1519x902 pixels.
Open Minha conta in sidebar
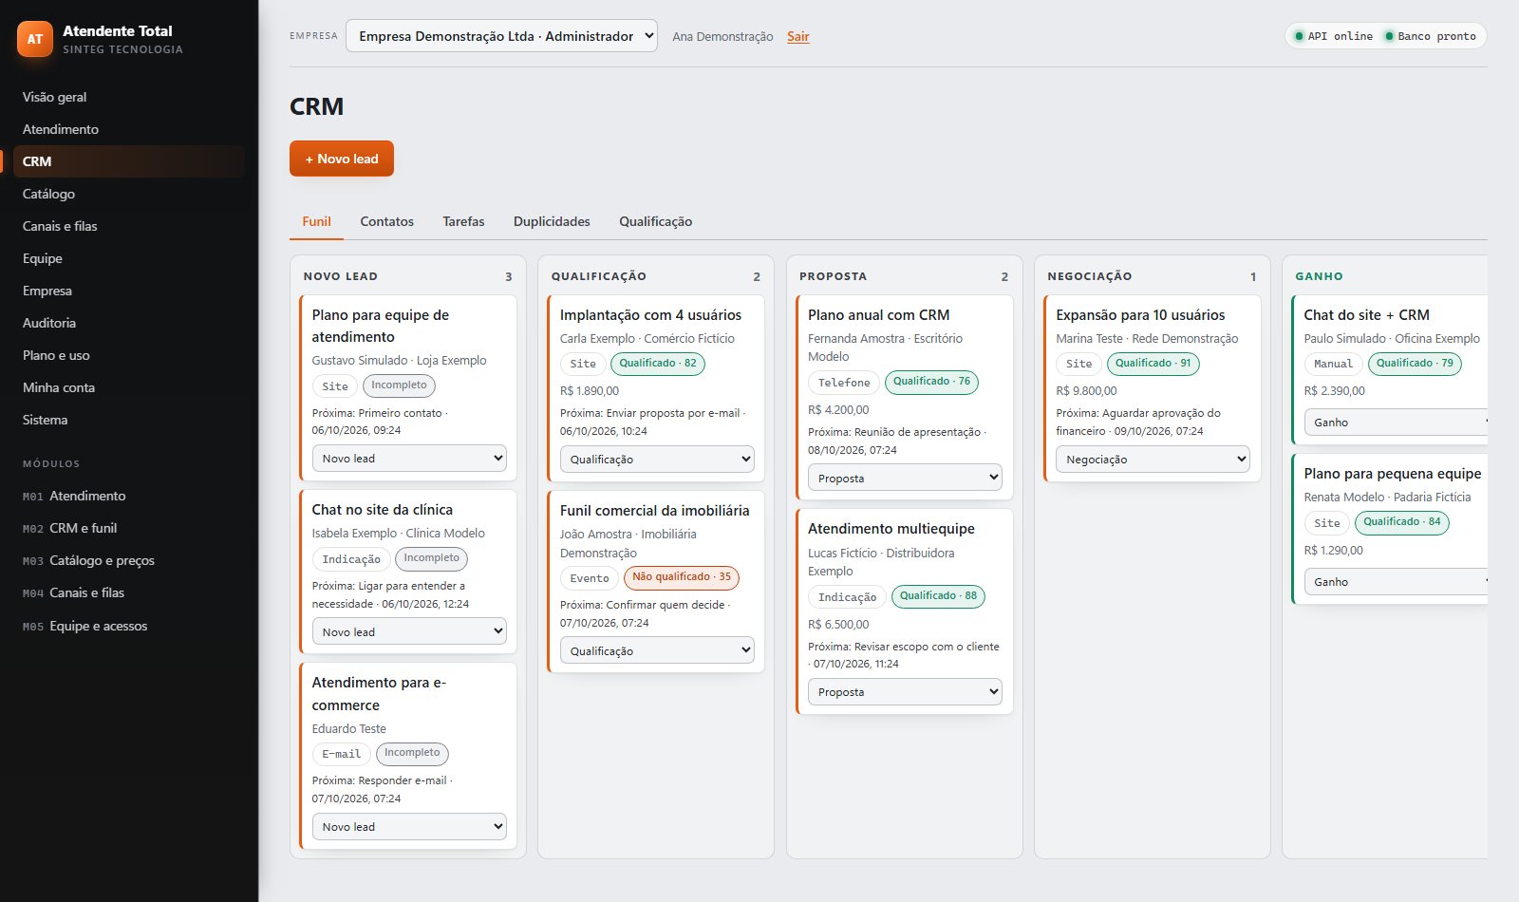[129, 387]
